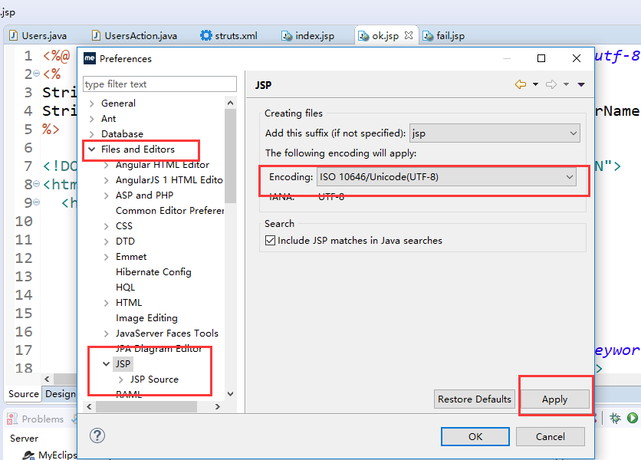Click the tree horizontal scroll left arrow
This screenshot has width=641, height=460.
pos(89,406)
